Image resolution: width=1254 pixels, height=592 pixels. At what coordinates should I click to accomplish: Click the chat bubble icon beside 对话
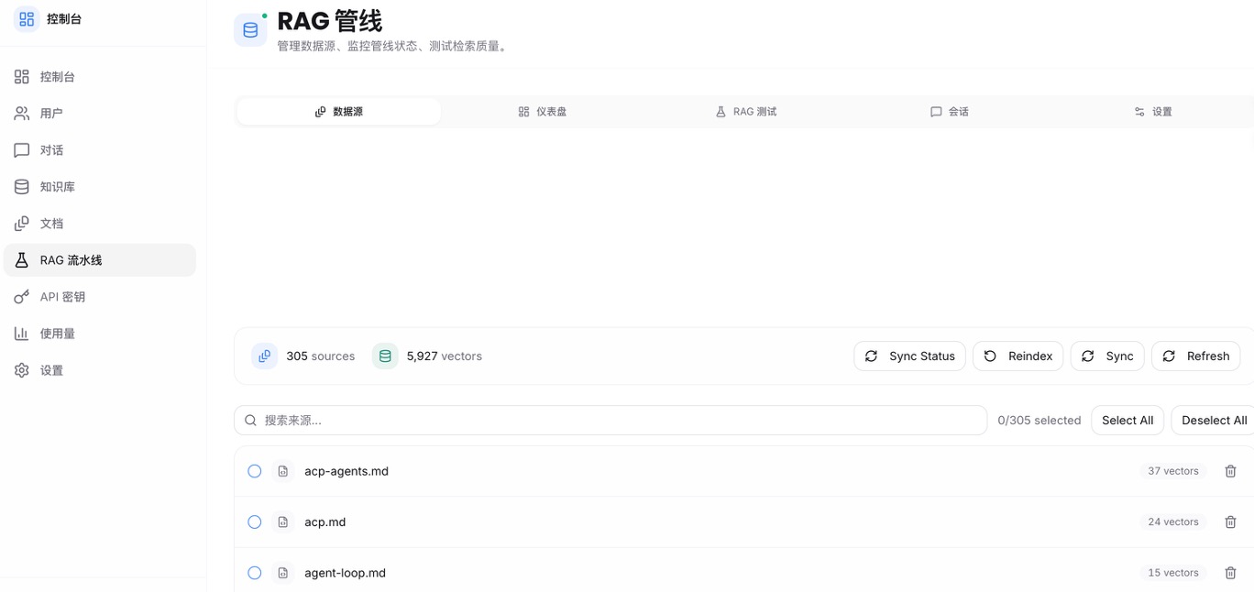pos(22,150)
